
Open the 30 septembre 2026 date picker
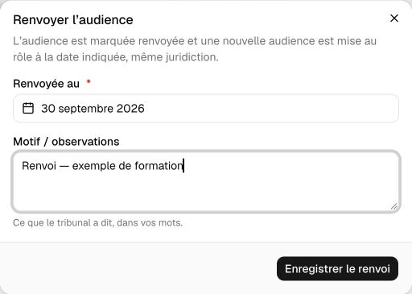206,109
